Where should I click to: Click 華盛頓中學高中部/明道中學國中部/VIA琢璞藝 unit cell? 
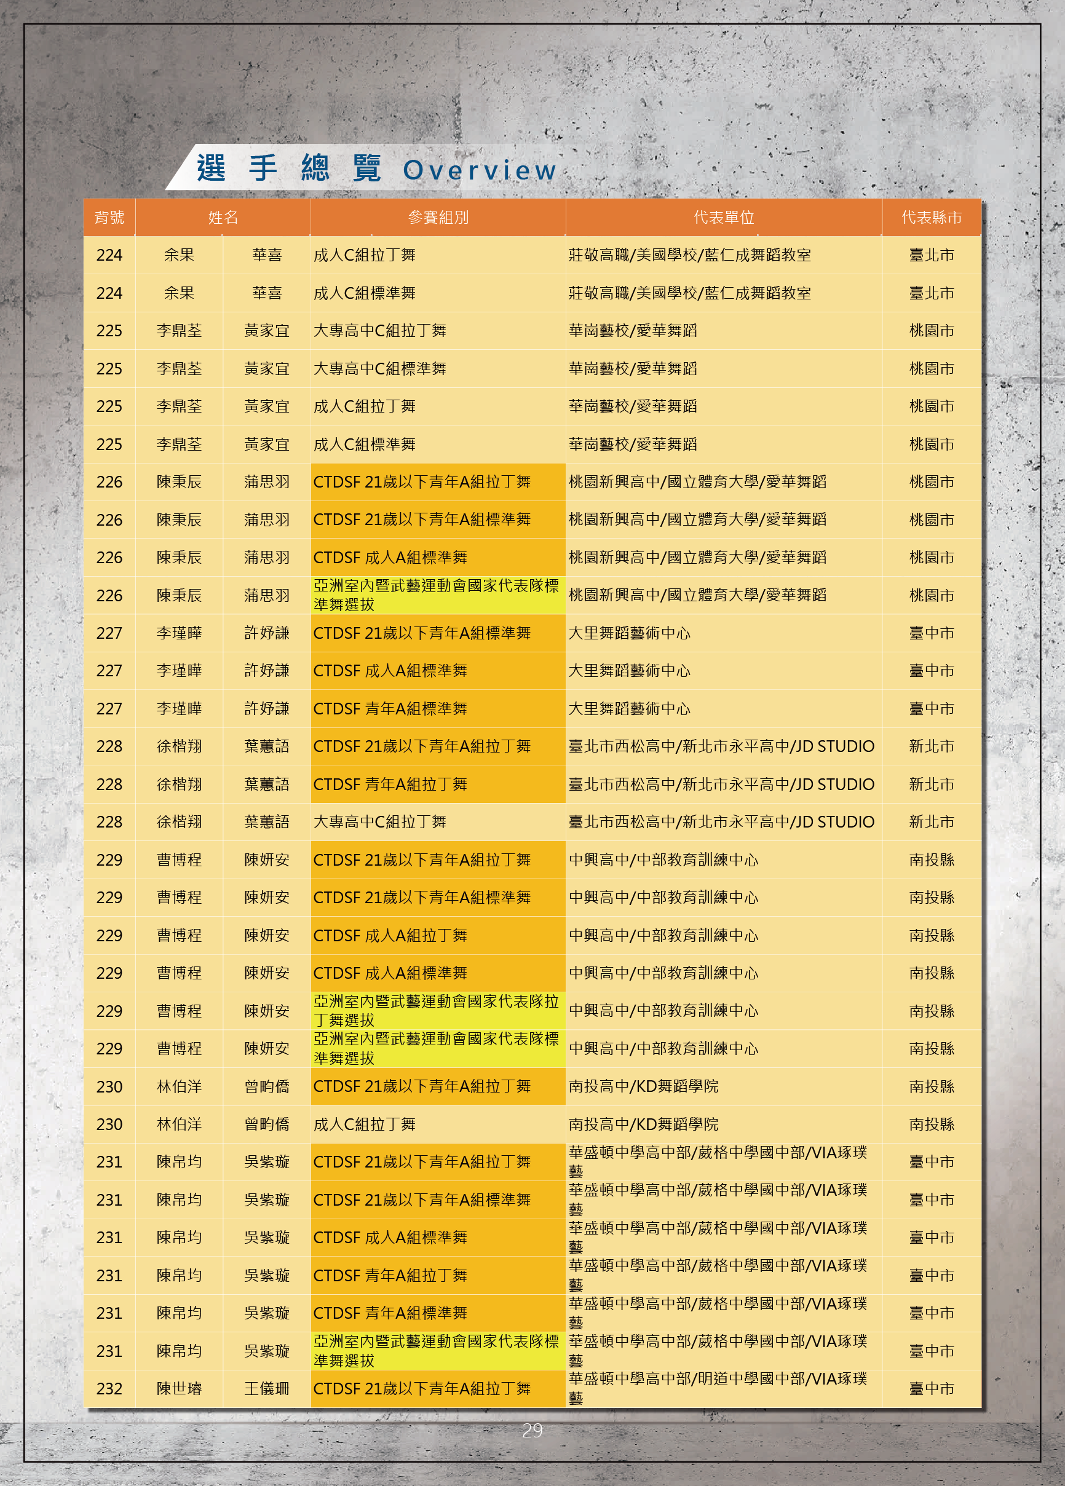point(724,1388)
